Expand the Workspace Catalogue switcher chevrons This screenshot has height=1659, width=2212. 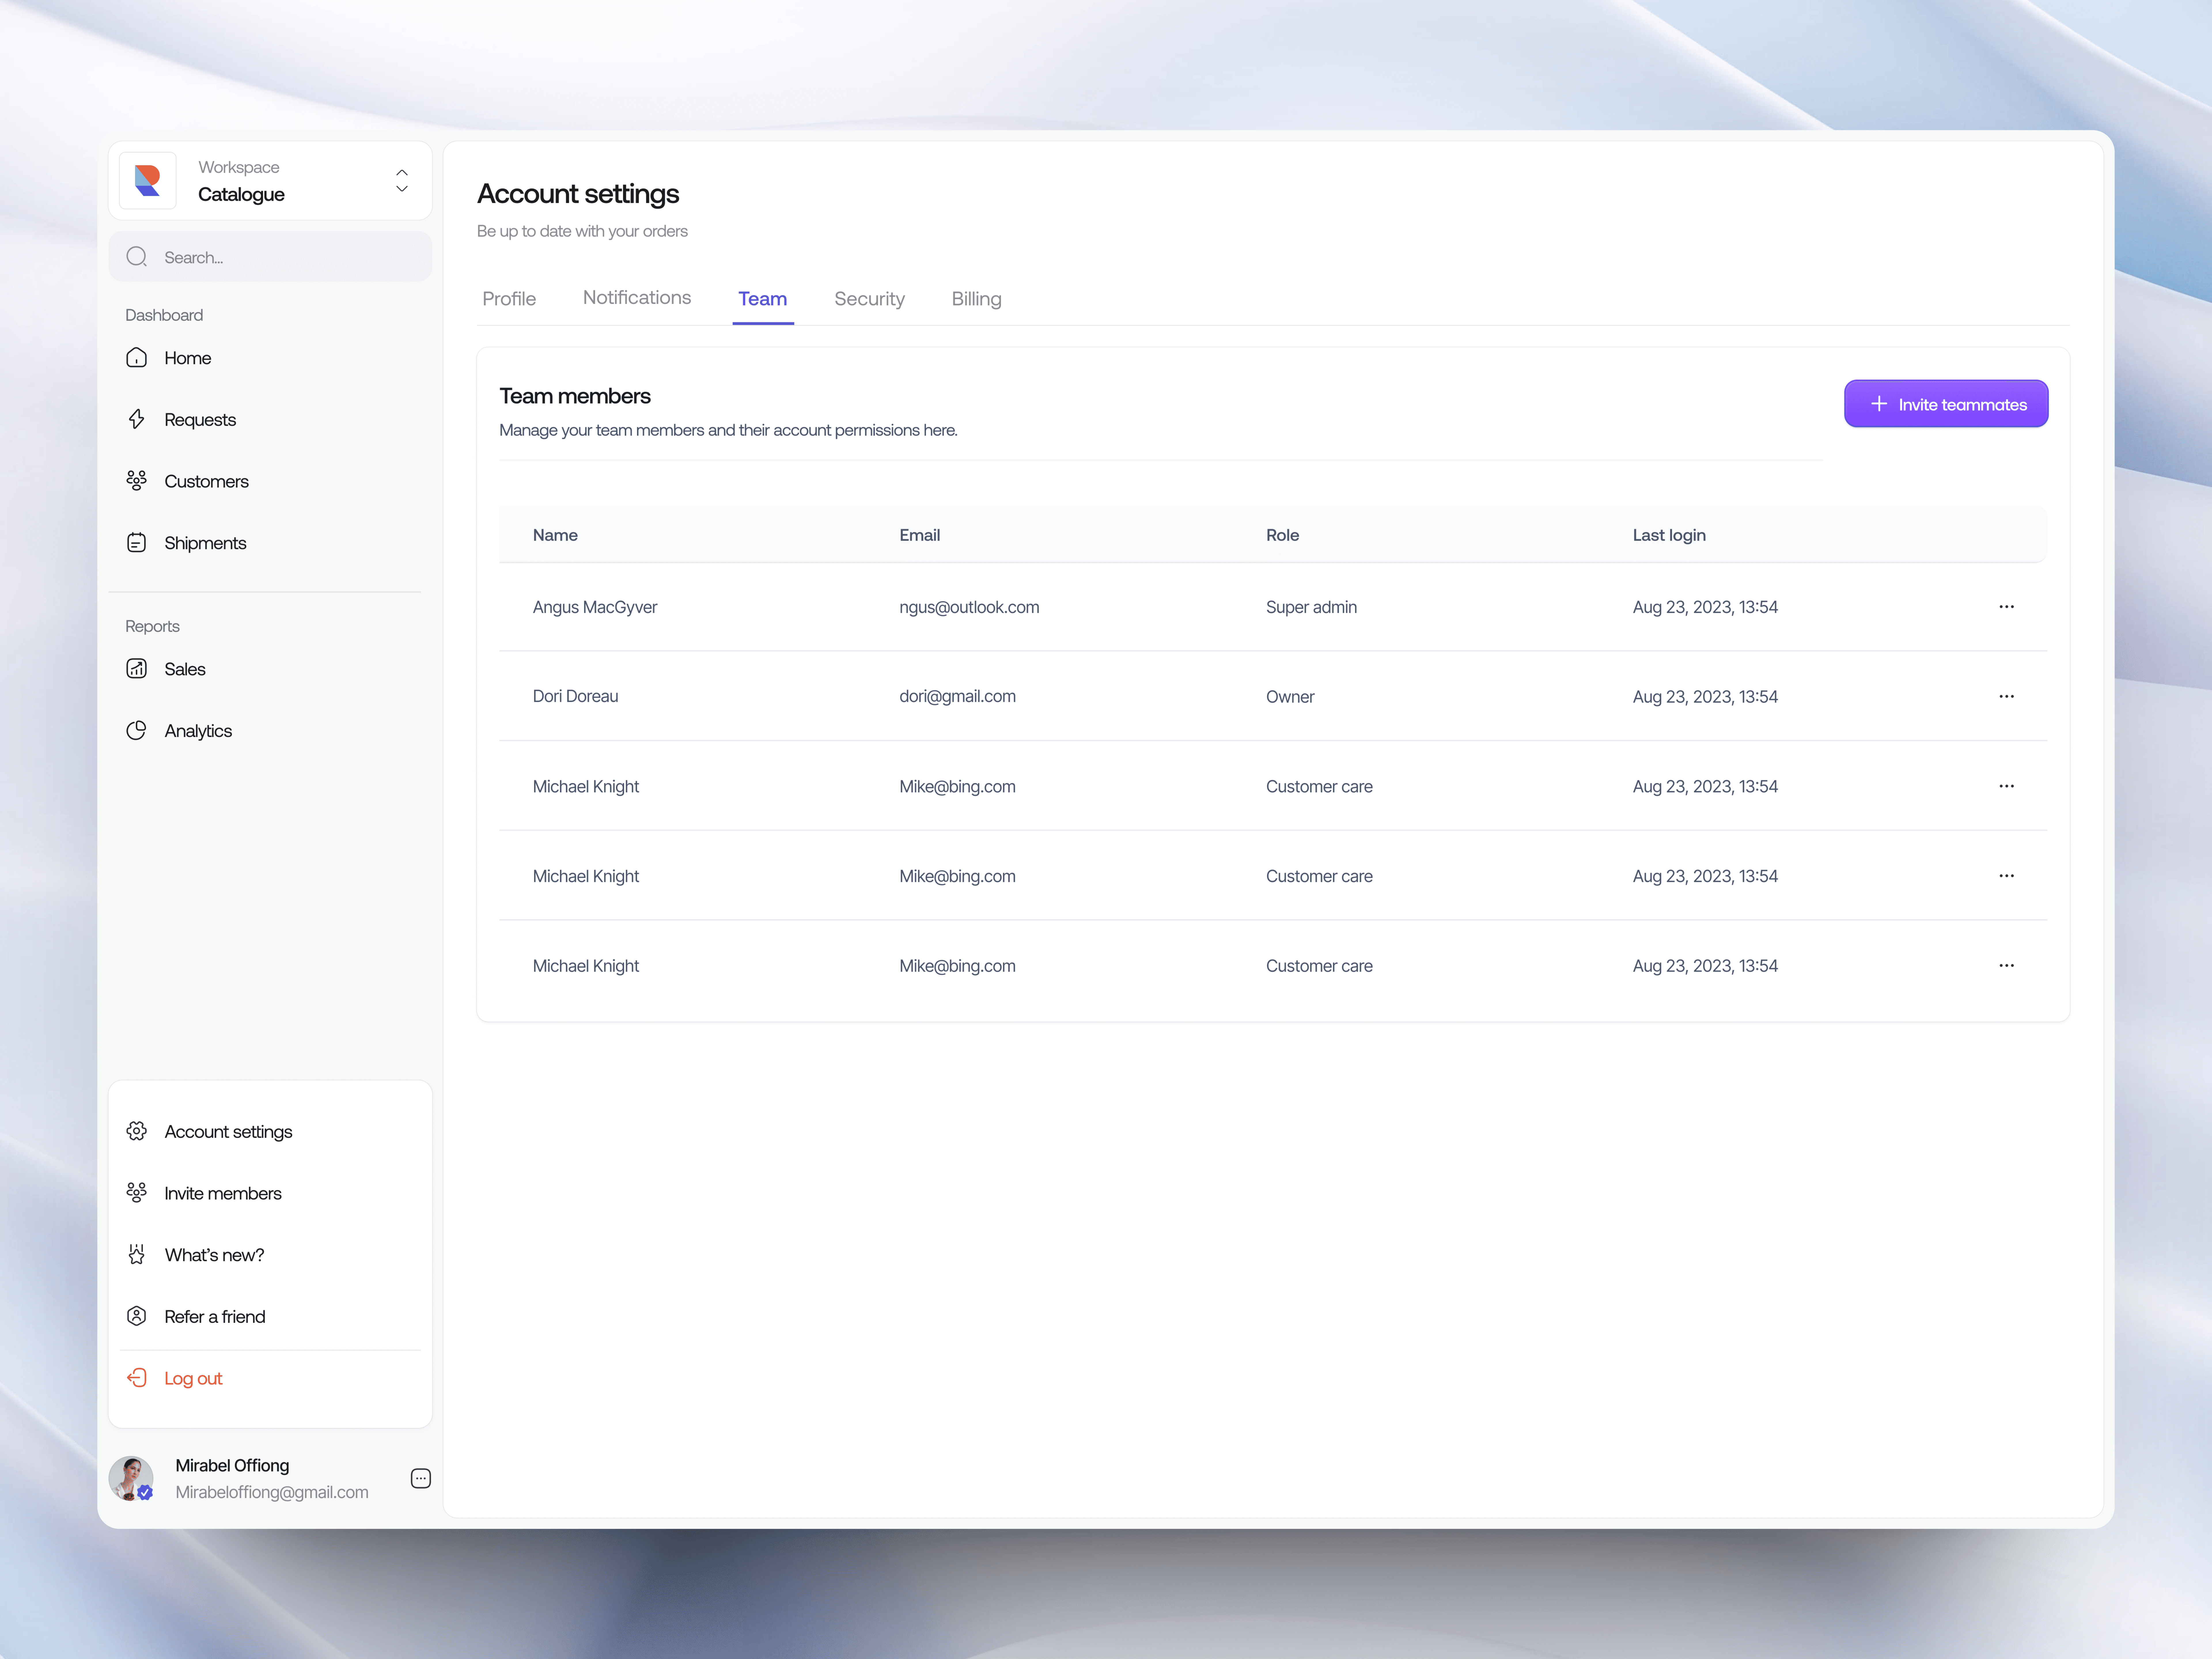tap(402, 181)
